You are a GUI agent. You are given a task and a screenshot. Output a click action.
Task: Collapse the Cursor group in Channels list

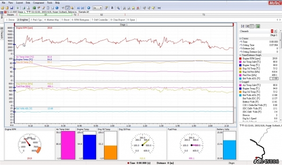240,38
